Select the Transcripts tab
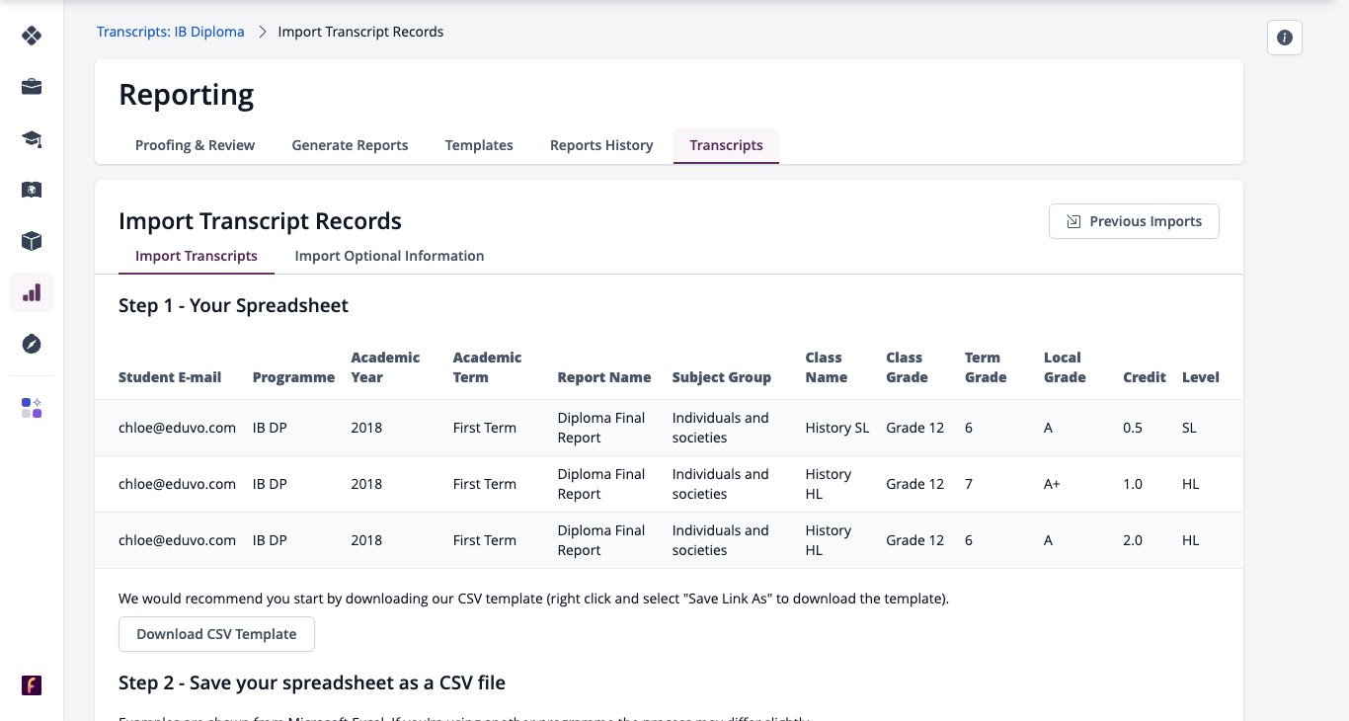1349x721 pixels. [x=726, y=145]
